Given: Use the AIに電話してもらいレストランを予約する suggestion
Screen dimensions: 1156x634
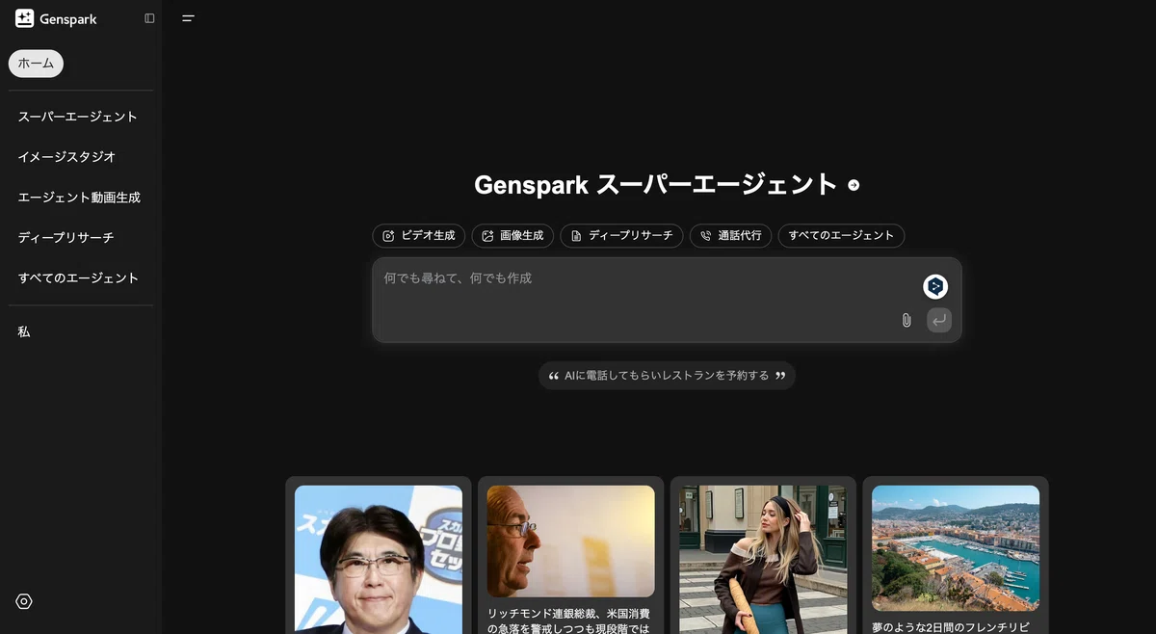Looking at the screenshot, I should [667, 376].
